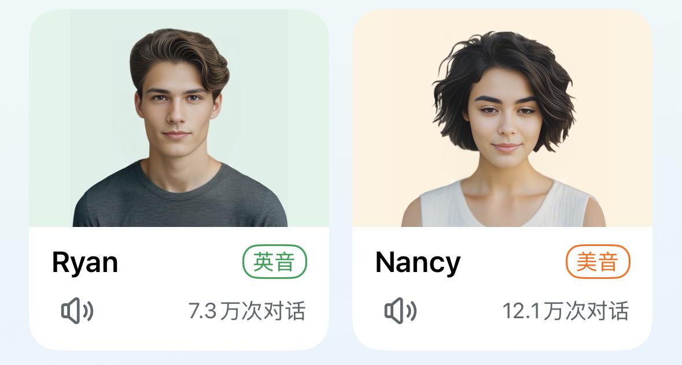The width and height of the screenshot is (682, 365).
Task: Click white info area of Nancy's card
Action: coord(502,287)
